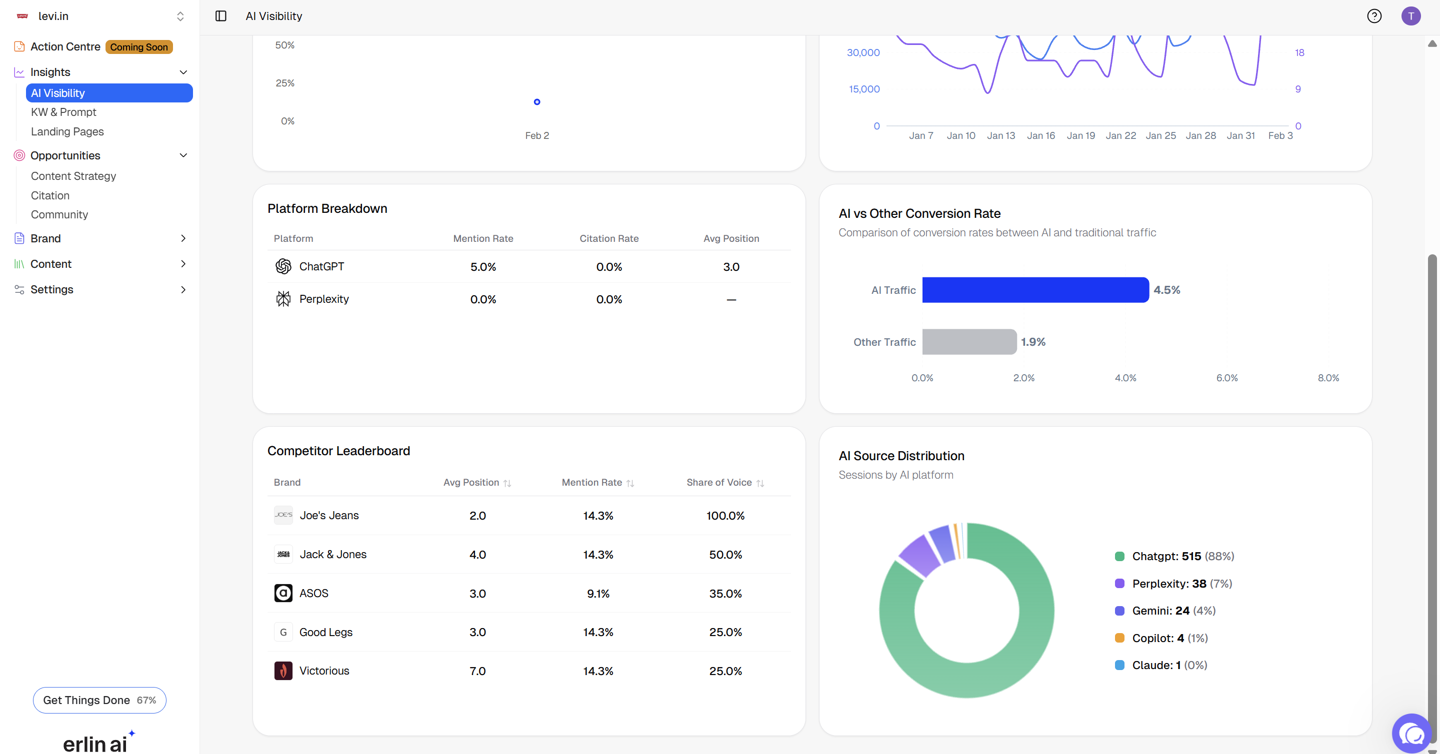Click the AI Traffic blue bar
Image resolution: width=1440 pixels, height=754 pixels.
click(1035, 290)
